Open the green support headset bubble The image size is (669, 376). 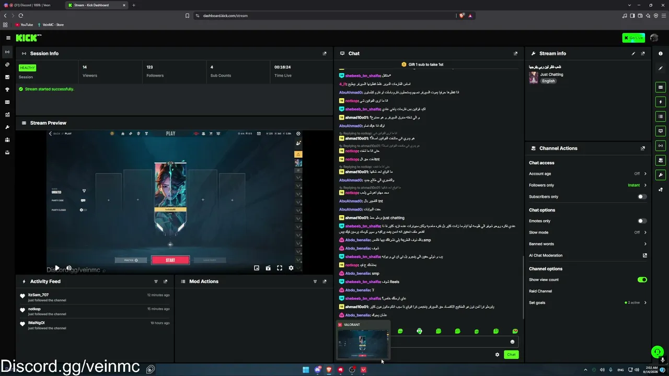[658, 352]
